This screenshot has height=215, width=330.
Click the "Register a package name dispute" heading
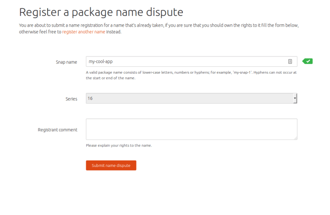click(x=101, y=12)
